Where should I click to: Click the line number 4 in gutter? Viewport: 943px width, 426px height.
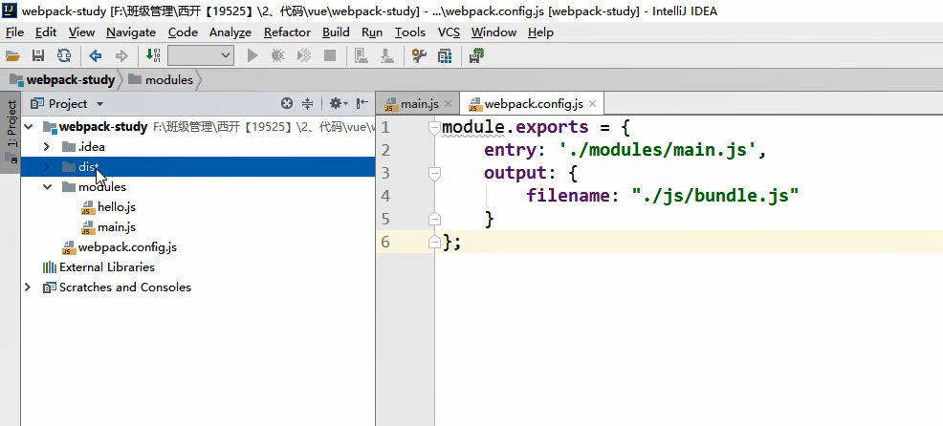coord(385,196)
